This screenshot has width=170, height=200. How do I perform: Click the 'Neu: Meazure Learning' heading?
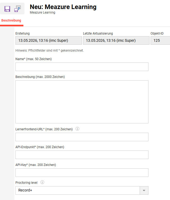pos(63,7)
